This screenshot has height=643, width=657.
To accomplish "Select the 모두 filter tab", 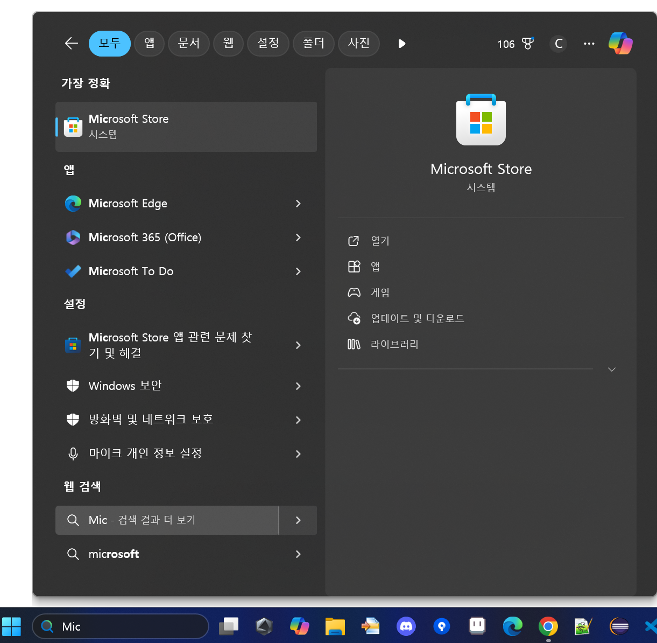I will coord(110,44).
